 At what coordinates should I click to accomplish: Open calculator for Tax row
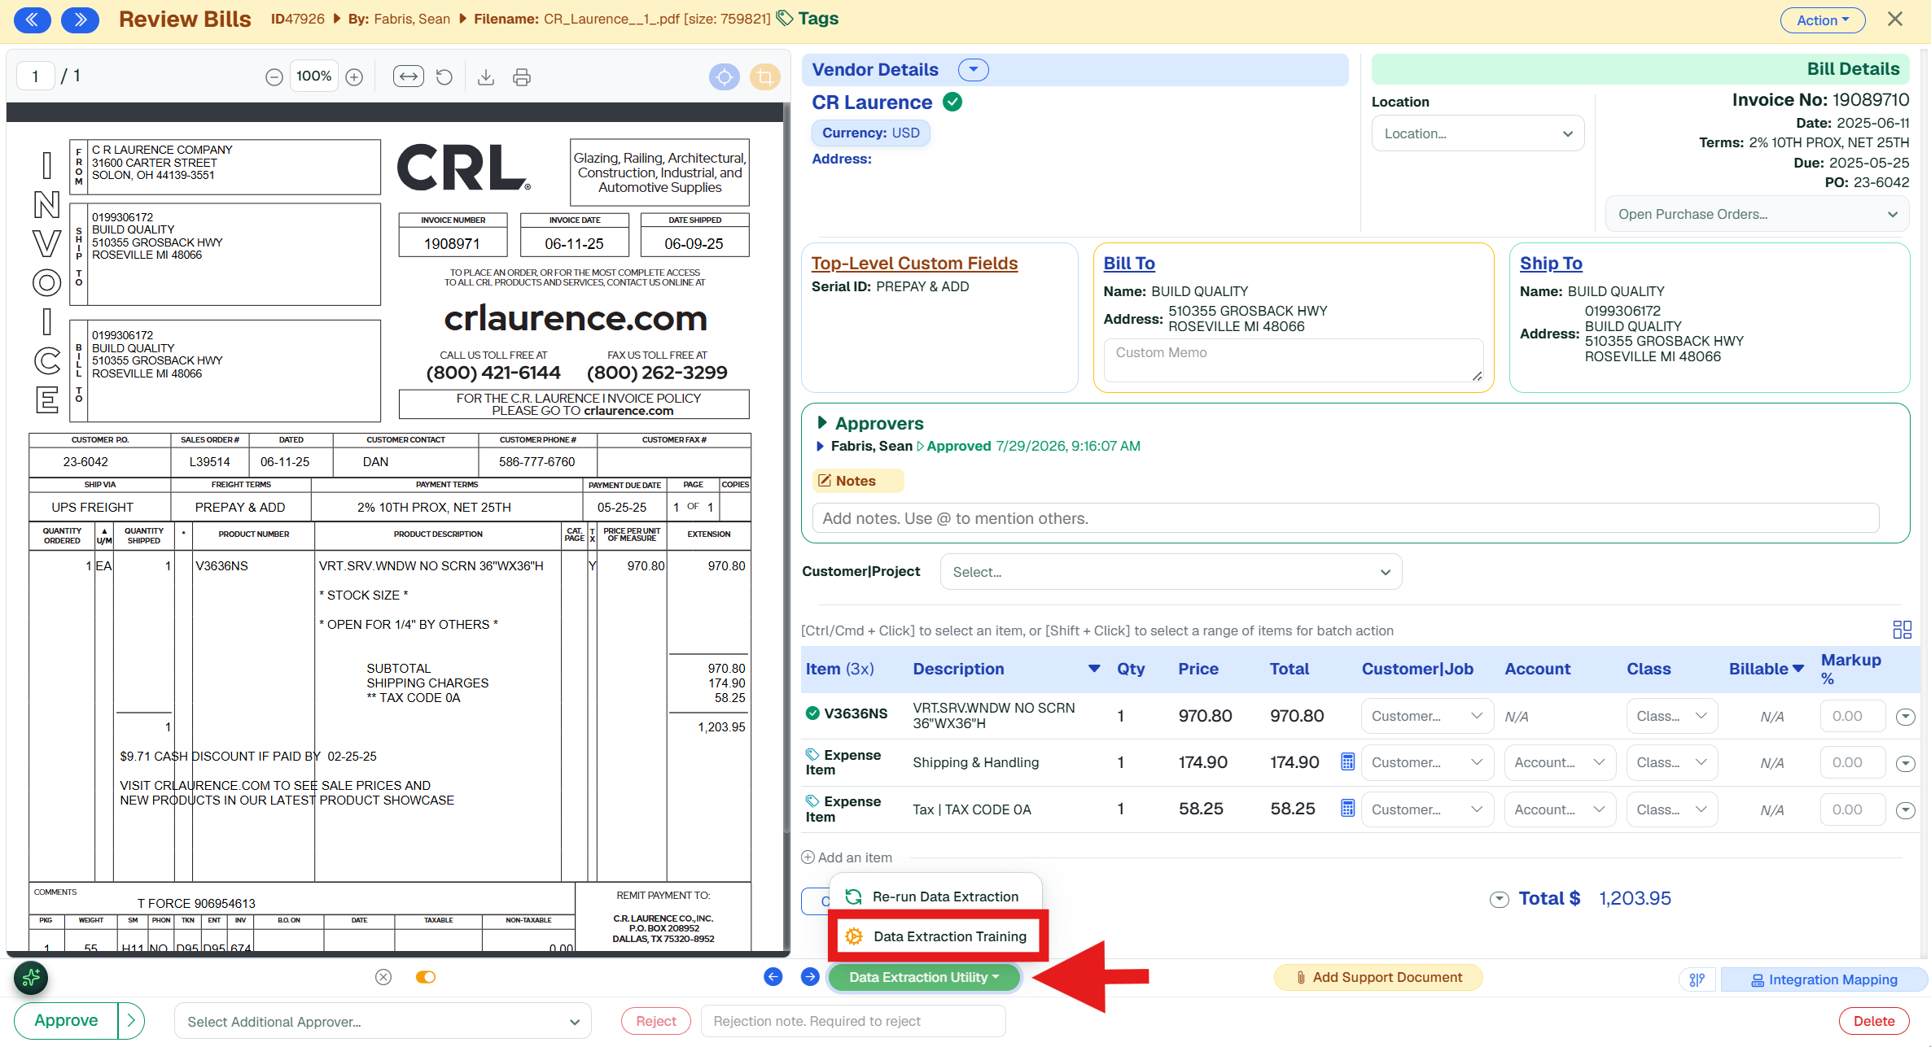[1347, 809]
